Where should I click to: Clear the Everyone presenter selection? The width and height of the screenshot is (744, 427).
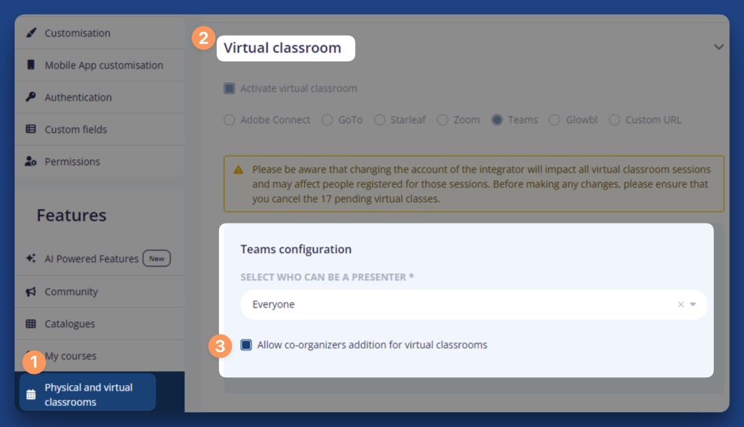(680, 305)
